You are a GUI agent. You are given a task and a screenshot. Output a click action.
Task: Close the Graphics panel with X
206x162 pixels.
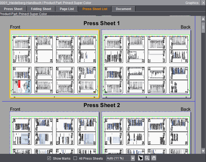(203, 3)
